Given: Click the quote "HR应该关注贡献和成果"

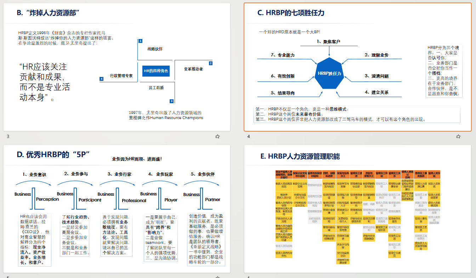Looking at the screenshot, I should point(45,82).
